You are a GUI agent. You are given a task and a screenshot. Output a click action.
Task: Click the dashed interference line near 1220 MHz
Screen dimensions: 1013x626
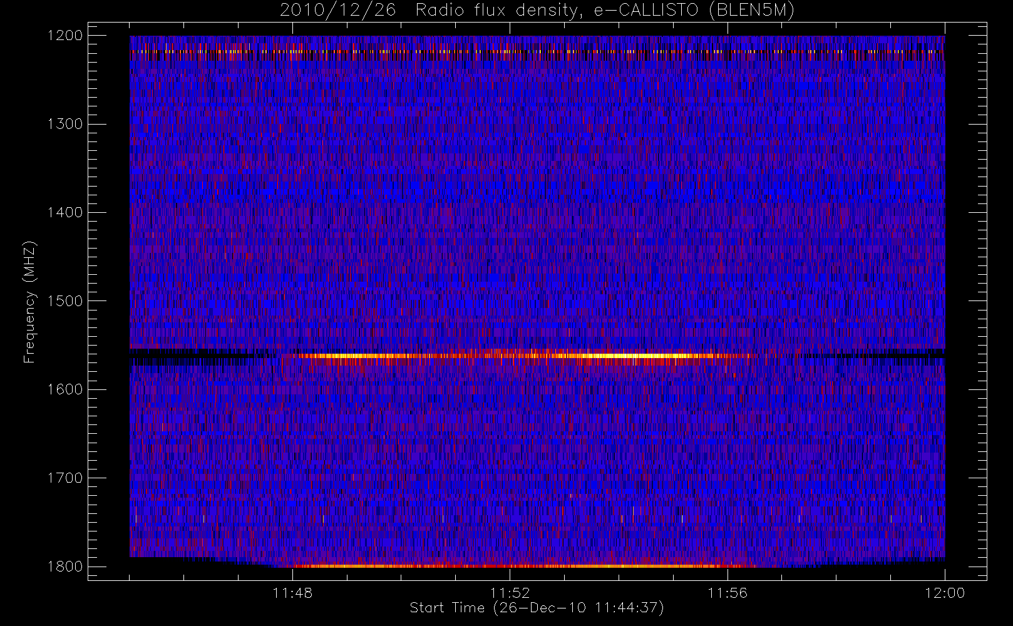point(537,51)
